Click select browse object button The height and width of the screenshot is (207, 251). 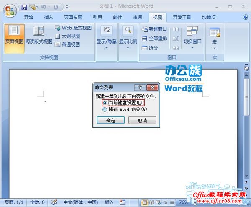[x=246, y=188]
